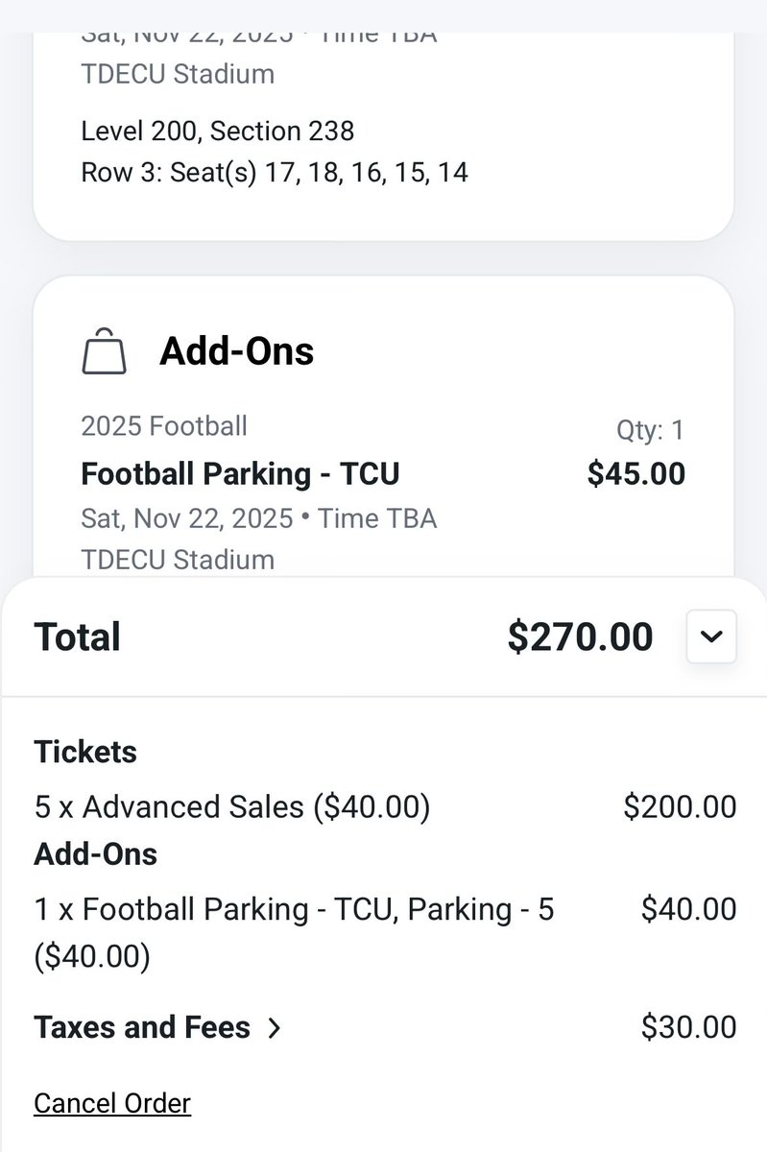Image resolution: width=767 pixels, height=1152 pixels.
Task: Select the Tickets section heading
Action: click(x=85, y=752)
